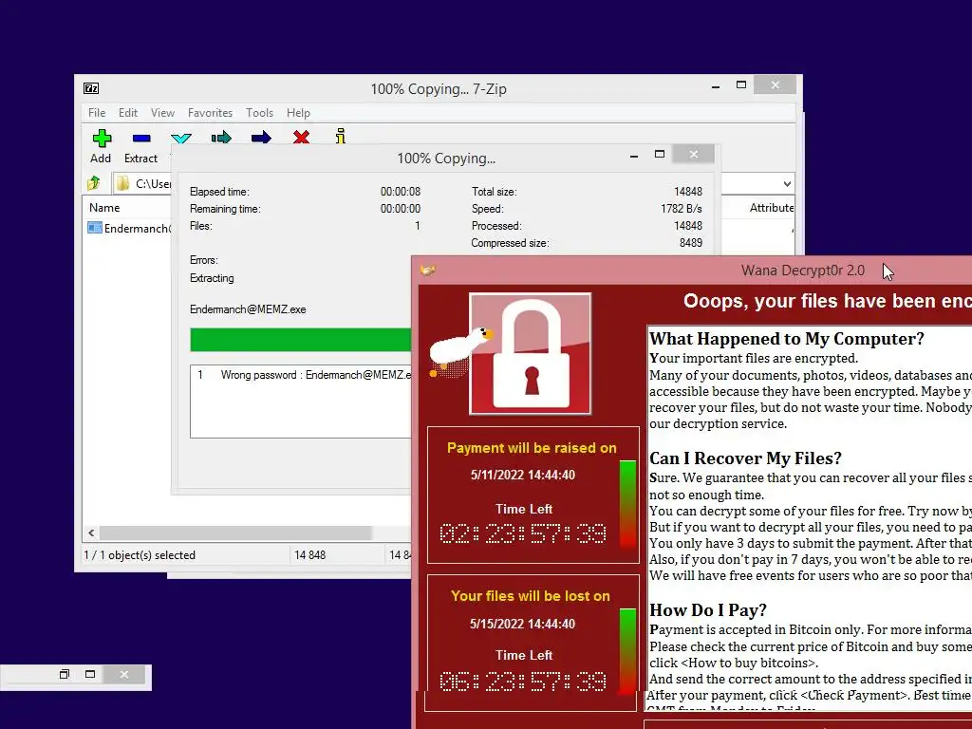Expand the address bar dropdown arrow in 7-Zip
This screenshot has width=972, height=729.
point(787,183)
